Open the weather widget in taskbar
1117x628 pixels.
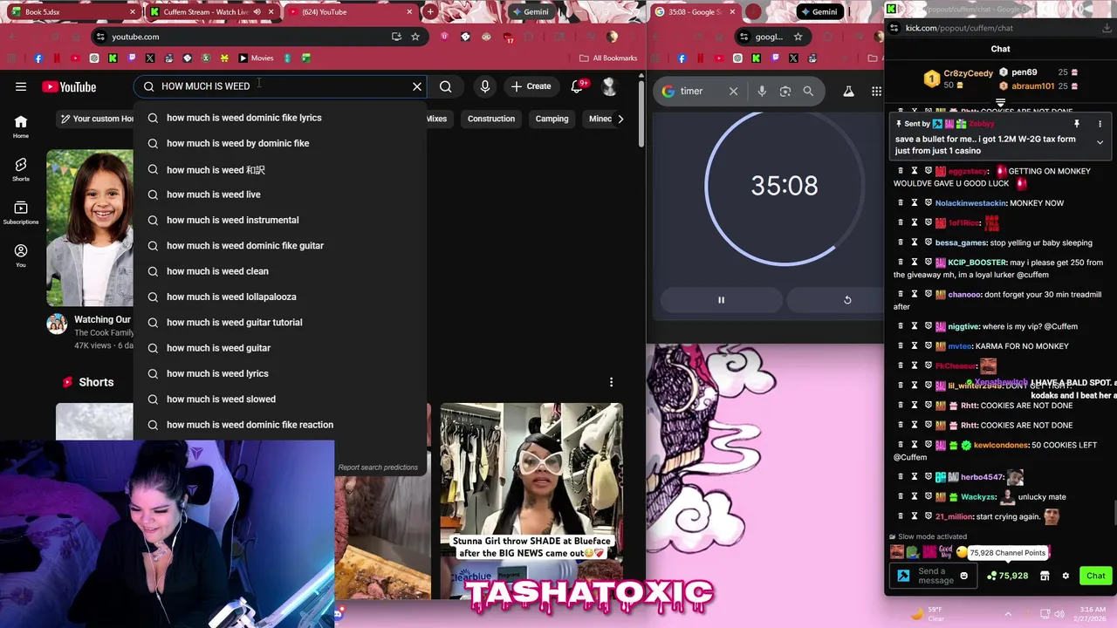pyautogui.click(x=927, y=613)
